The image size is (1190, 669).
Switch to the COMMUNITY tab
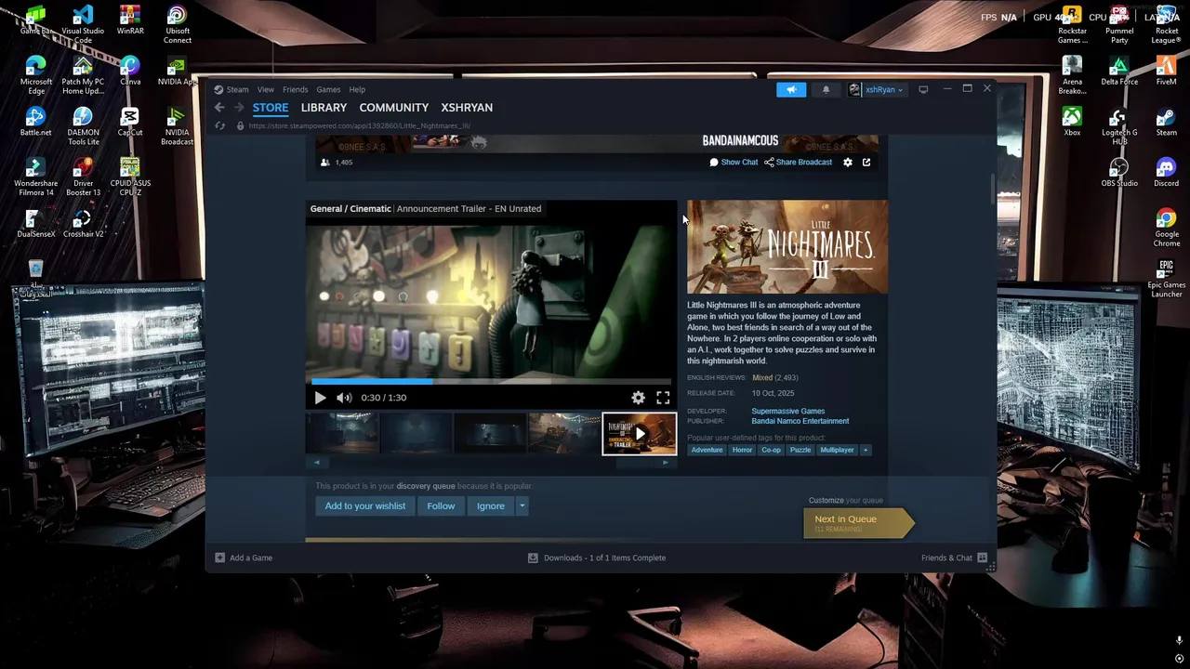click(394, 108)
